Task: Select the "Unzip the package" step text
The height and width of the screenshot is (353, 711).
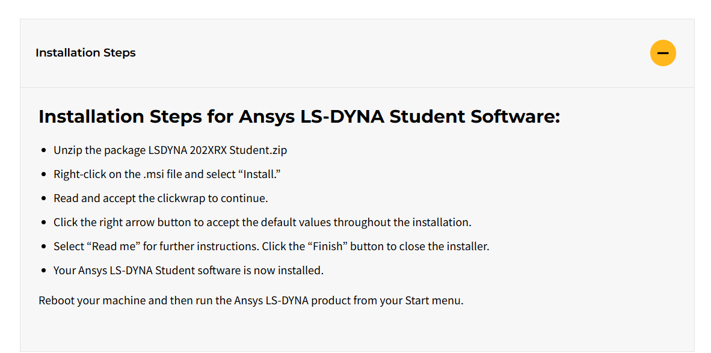Action: tap(99, 150)
